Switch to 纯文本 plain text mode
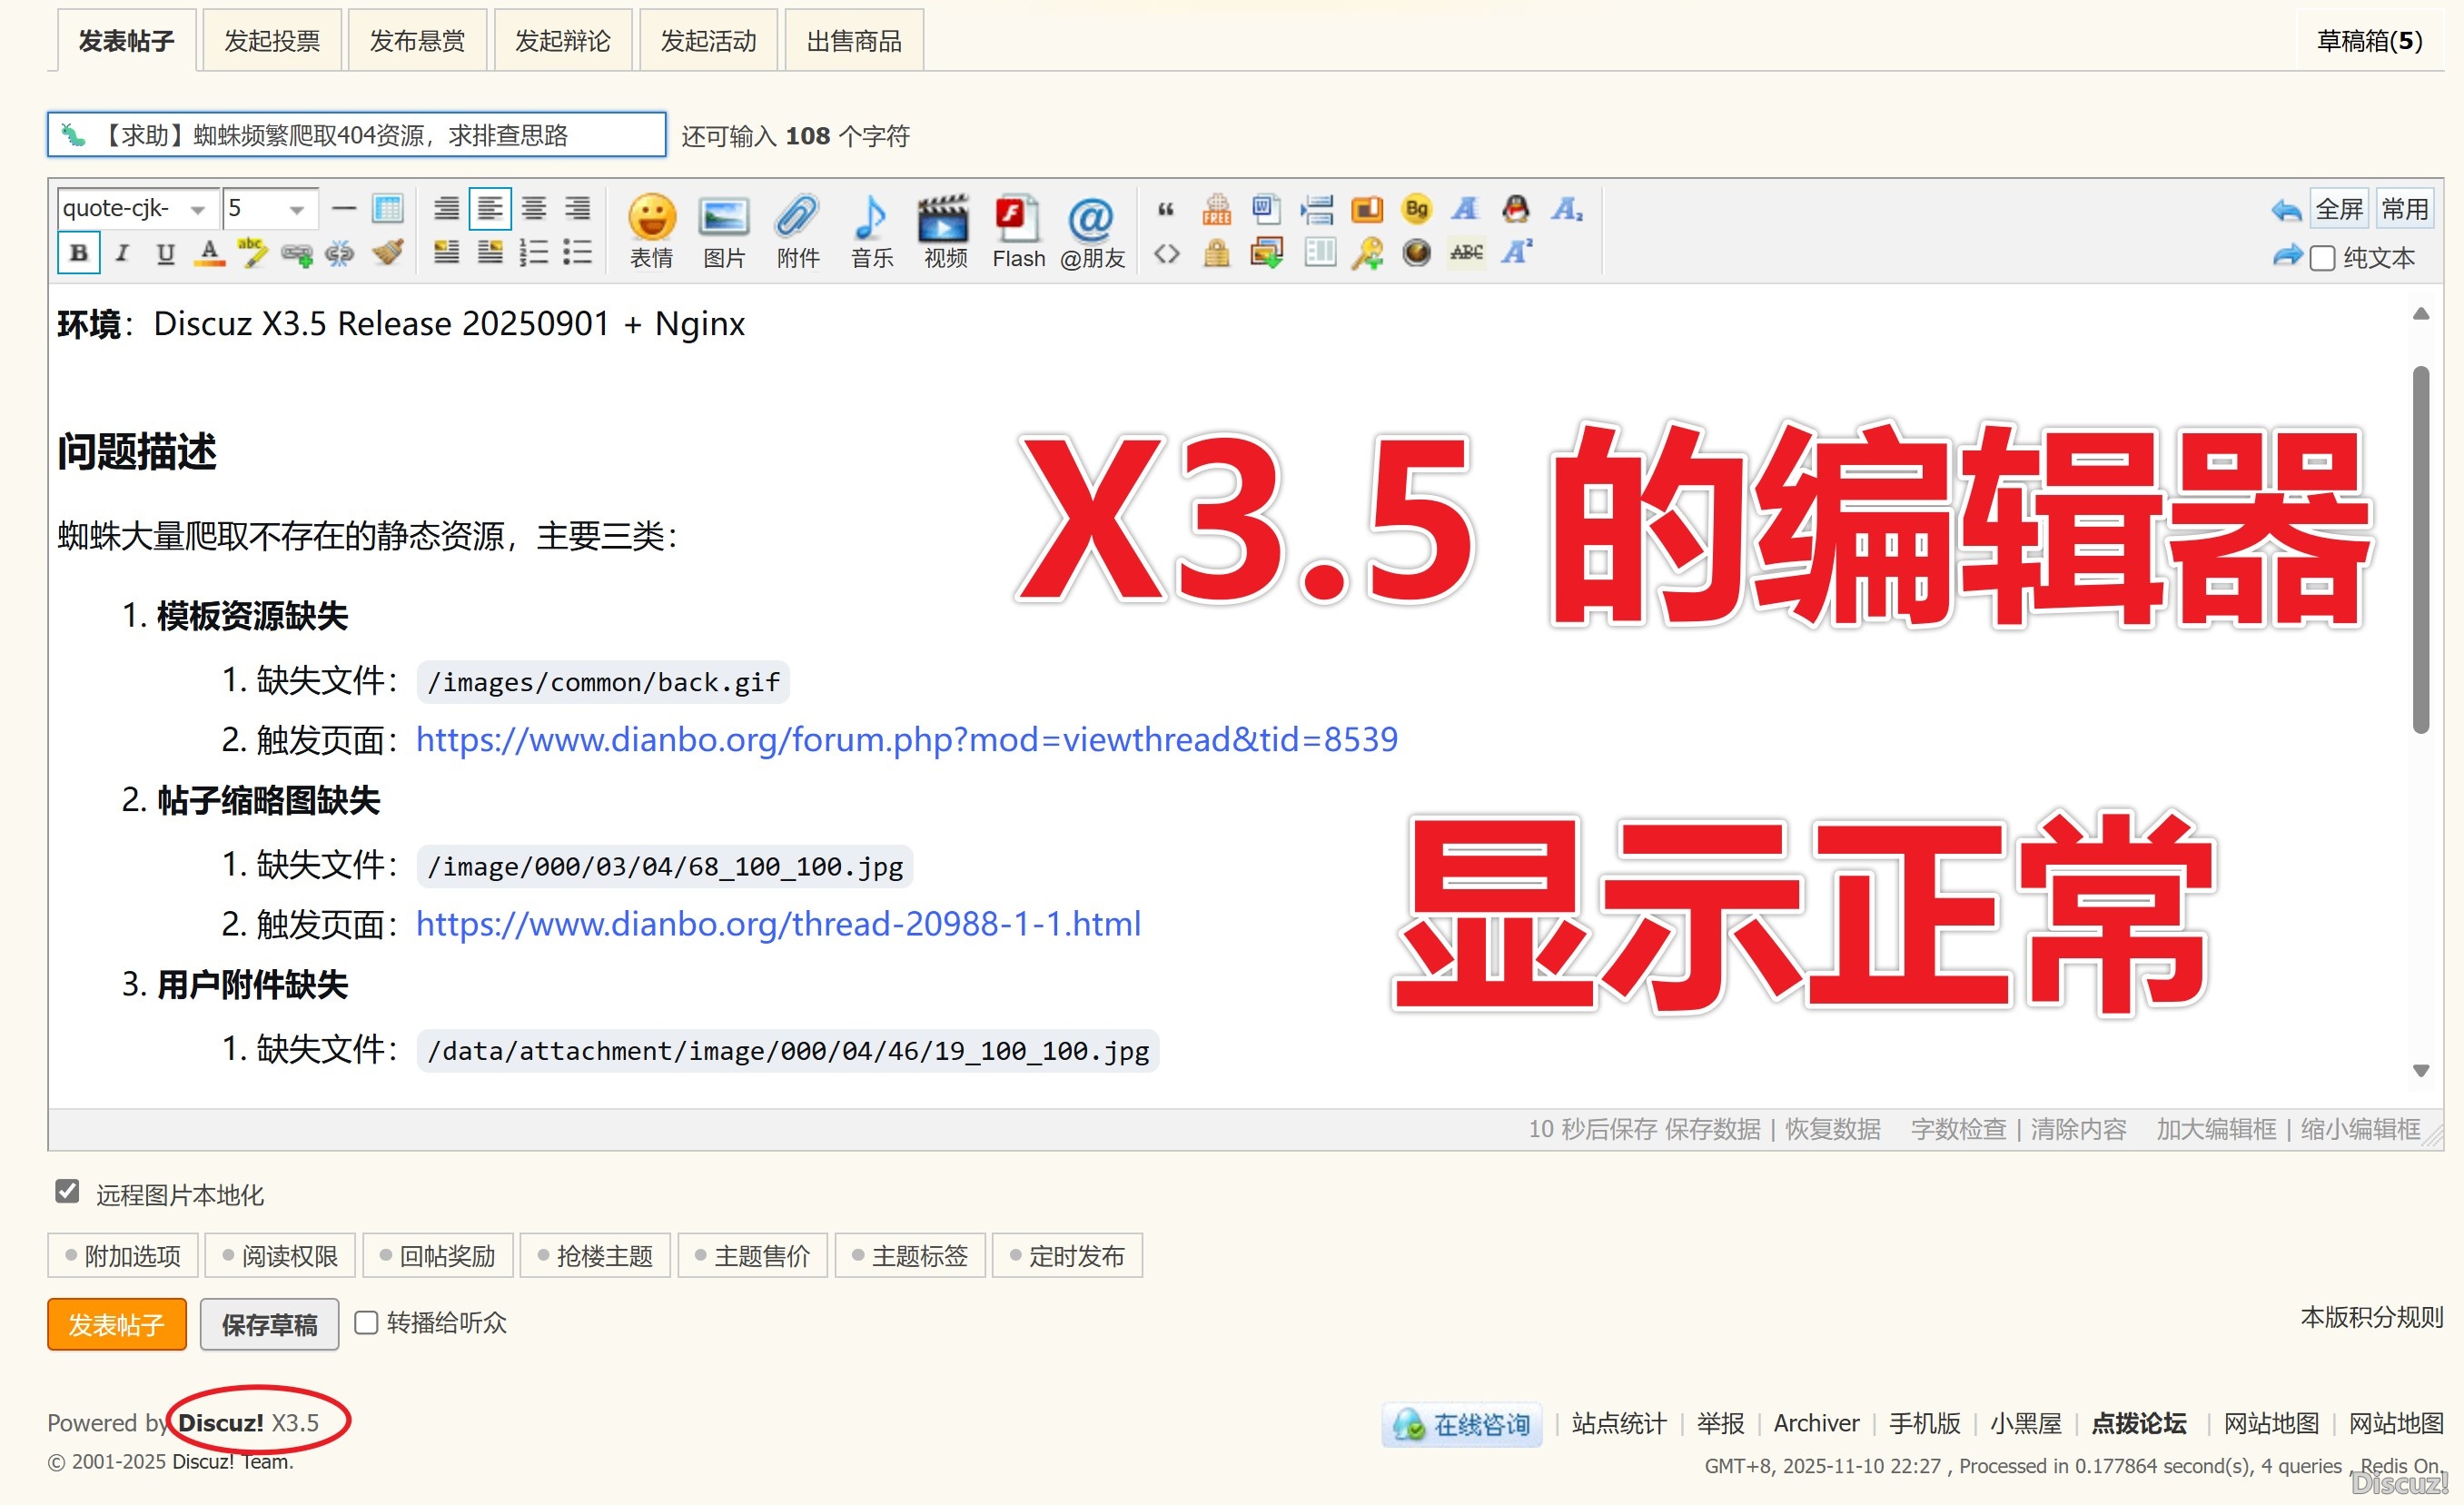2464x1505 pixels. 2322,257
